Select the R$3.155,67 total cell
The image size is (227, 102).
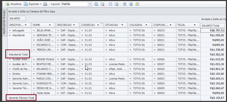(213, 98)
